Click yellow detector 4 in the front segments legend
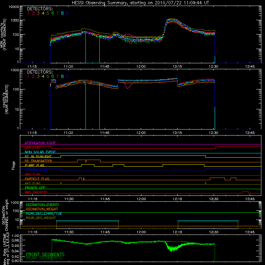This screenshot has width=265, height=265. [43, 13]
